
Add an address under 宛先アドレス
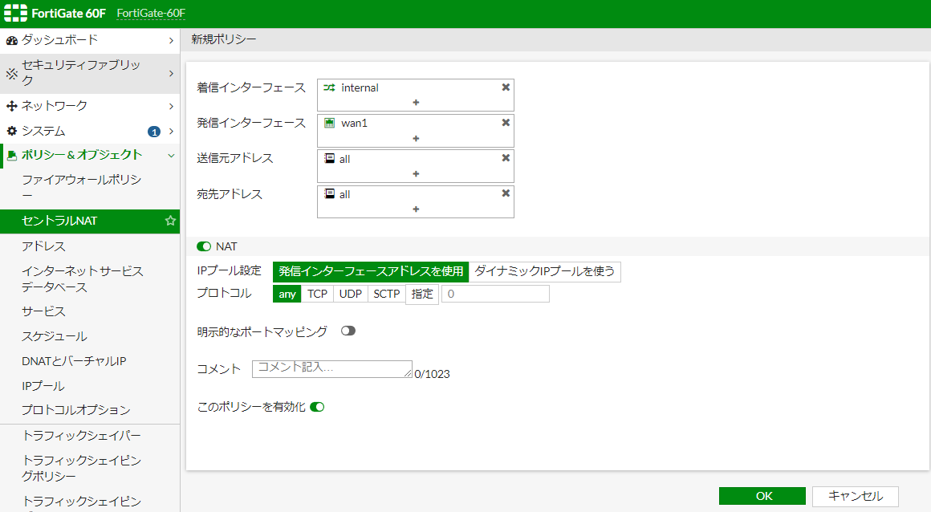[x=415, y=209]
